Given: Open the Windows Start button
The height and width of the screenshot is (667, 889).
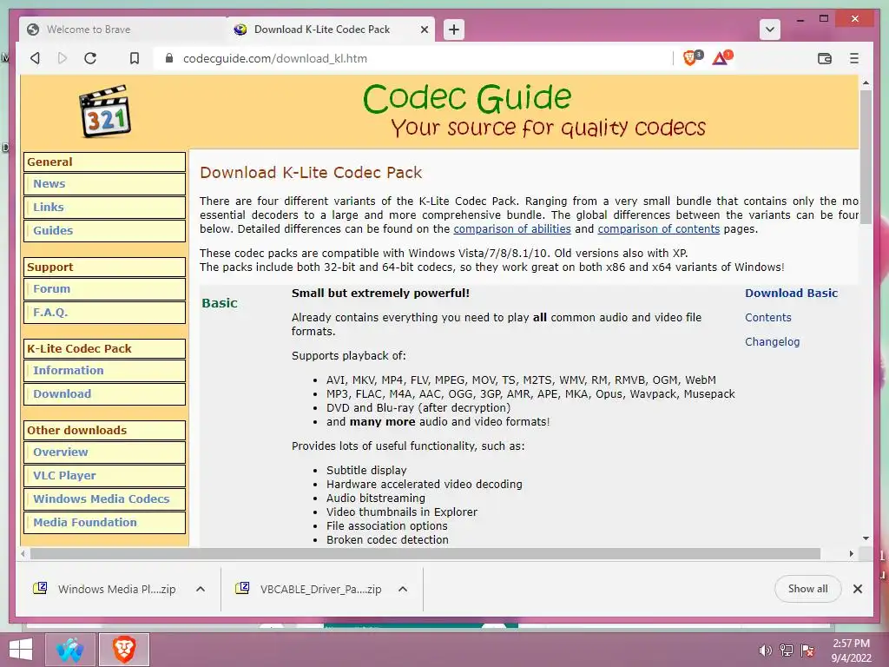Looking at the screenshot, I should pyautogui.click(x=21, y=650).
